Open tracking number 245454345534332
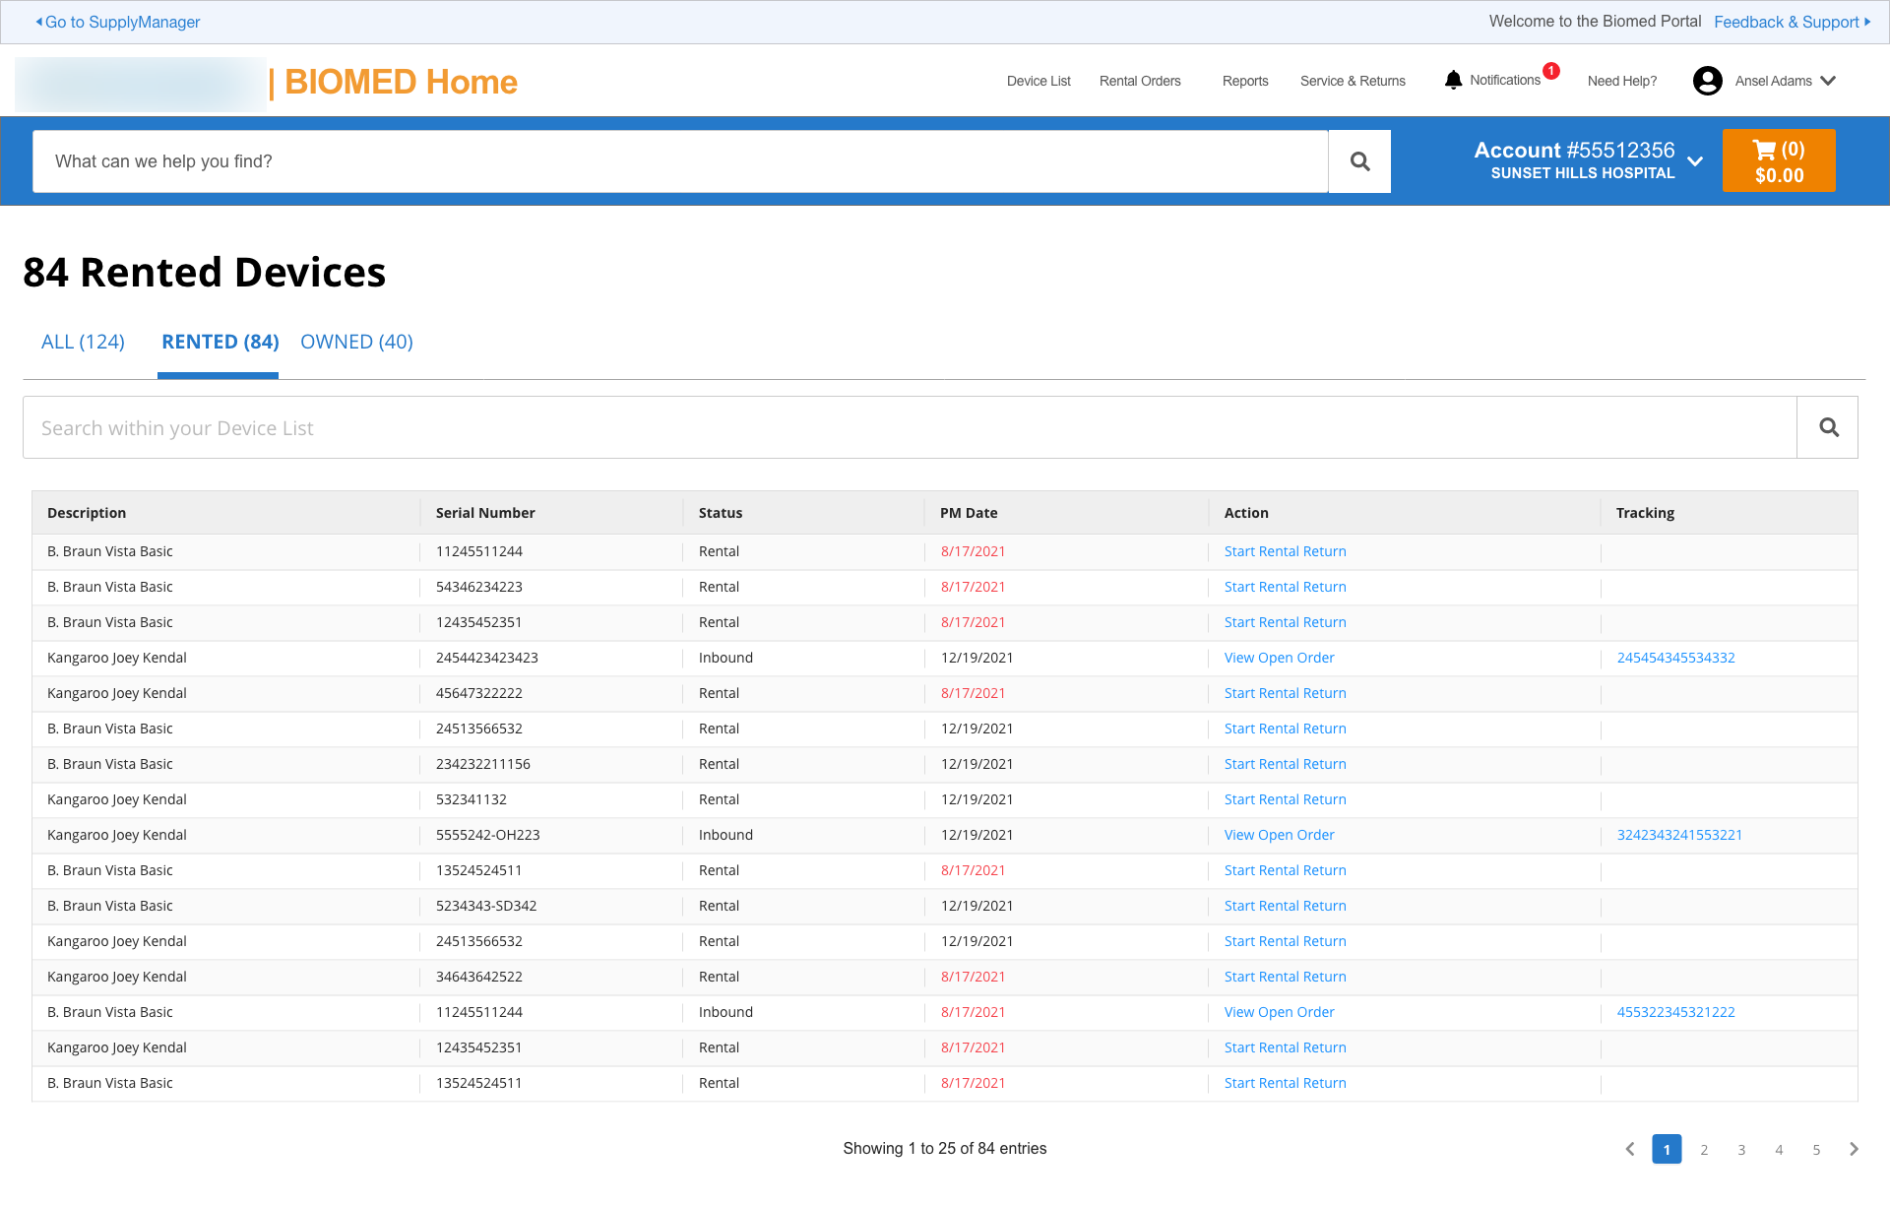The height and width of the screenshot is (1205, 1890). [x=1675, y=658]
